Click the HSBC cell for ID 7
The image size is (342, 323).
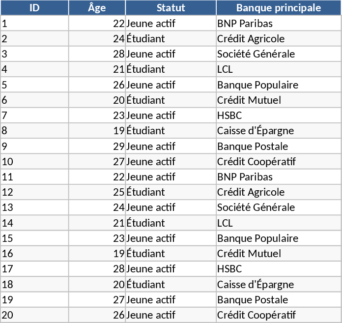278,116
